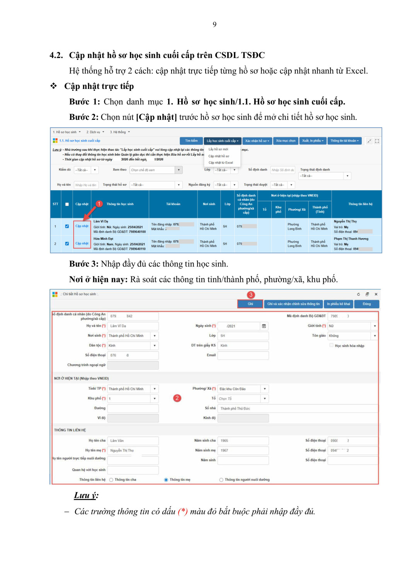Click the collapse arrows icon beside Thông tin tài khoản

click(x=369, y=141)
